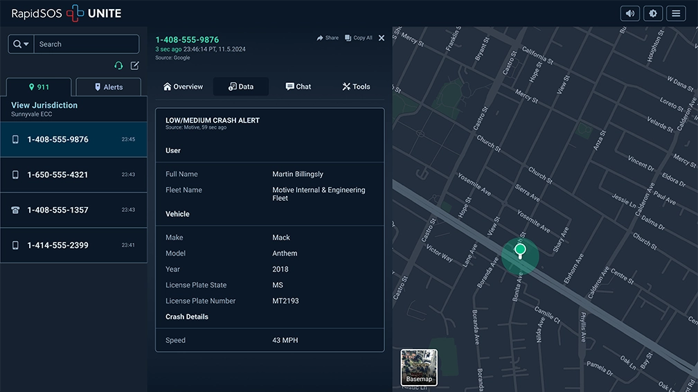Click the Basemap thumbnail
The width and height of the screenshot is (698, 392).
click(419, 368)
